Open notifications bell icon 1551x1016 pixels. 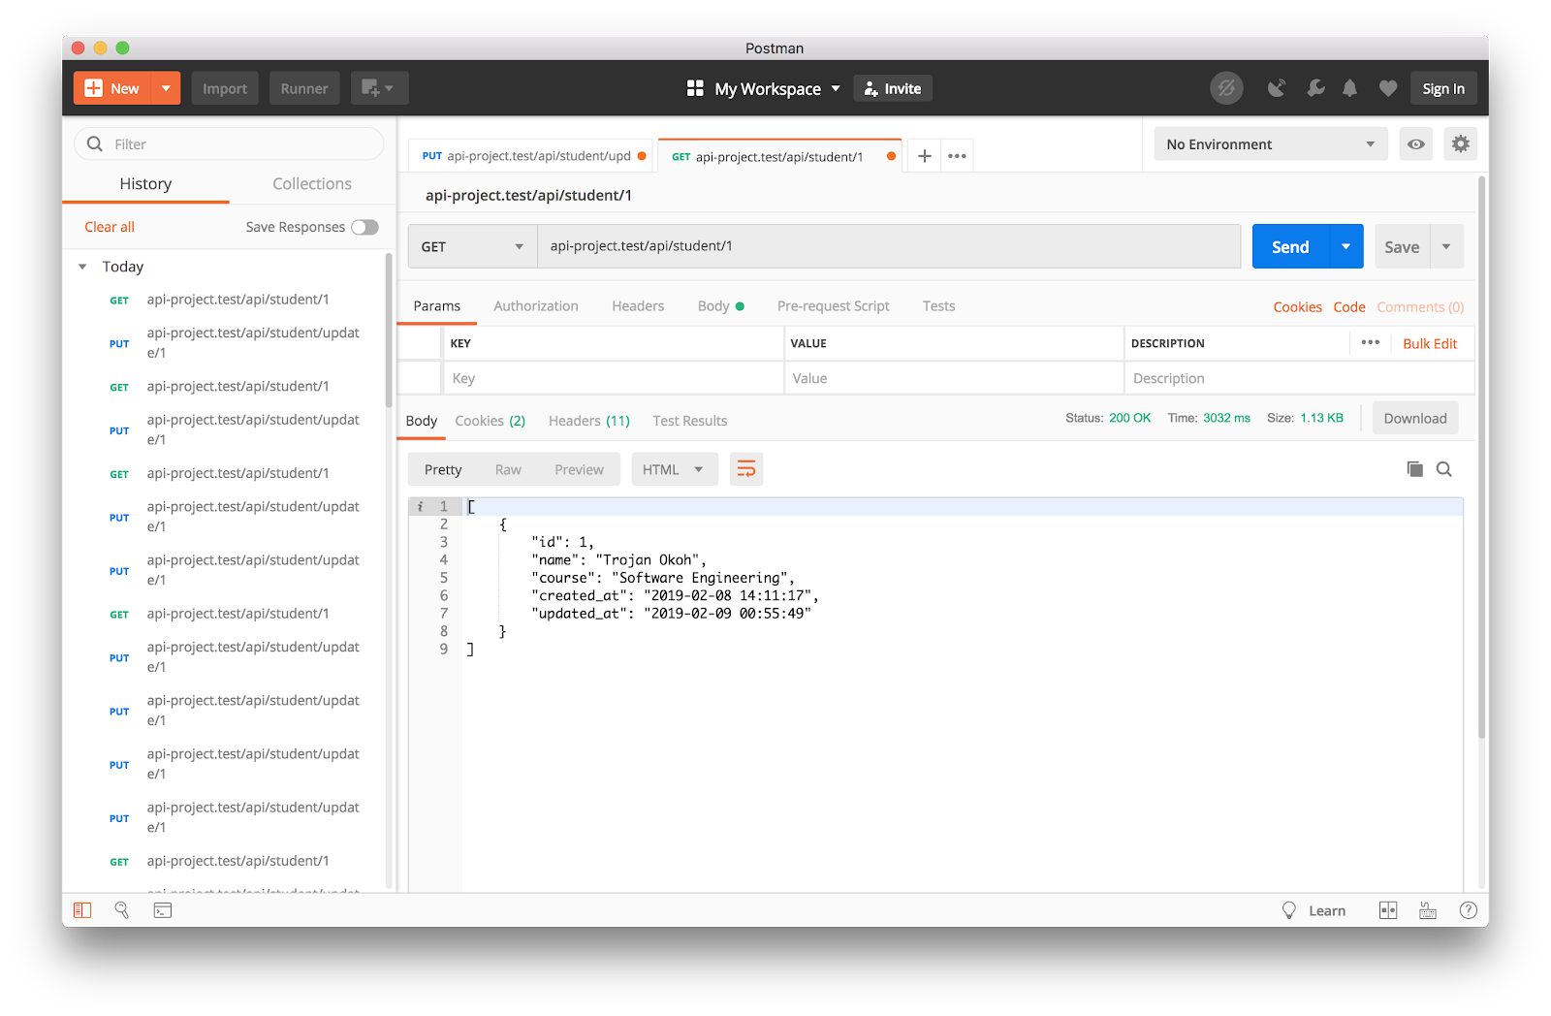[1350, 88]
